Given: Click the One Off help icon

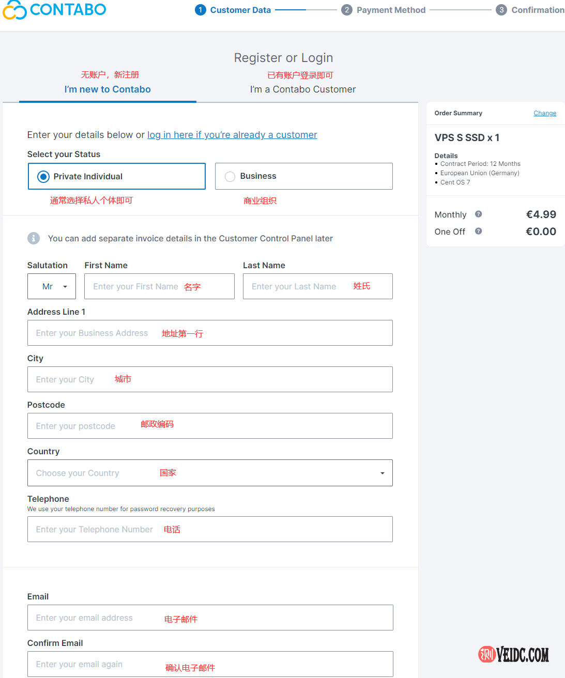Looking at the screenshot, I should 479,231.
